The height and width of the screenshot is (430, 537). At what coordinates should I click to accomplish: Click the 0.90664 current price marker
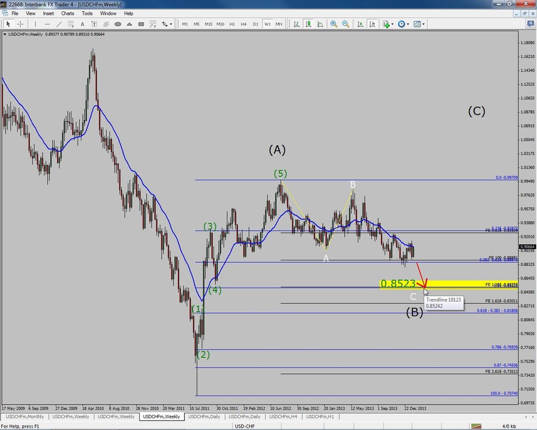pos(527,247)
